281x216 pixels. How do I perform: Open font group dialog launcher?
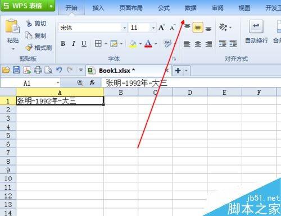[x=174, y=59]
